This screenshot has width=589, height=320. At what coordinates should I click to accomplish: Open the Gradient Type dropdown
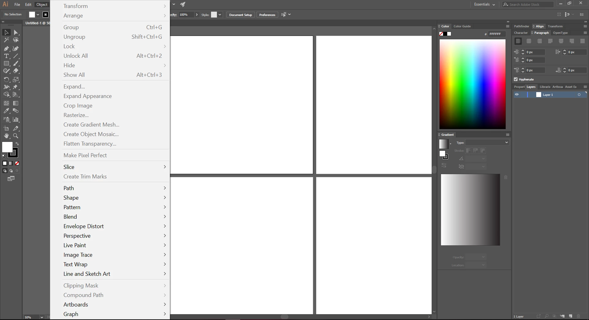pyautogui.click(x=487, y=142)
